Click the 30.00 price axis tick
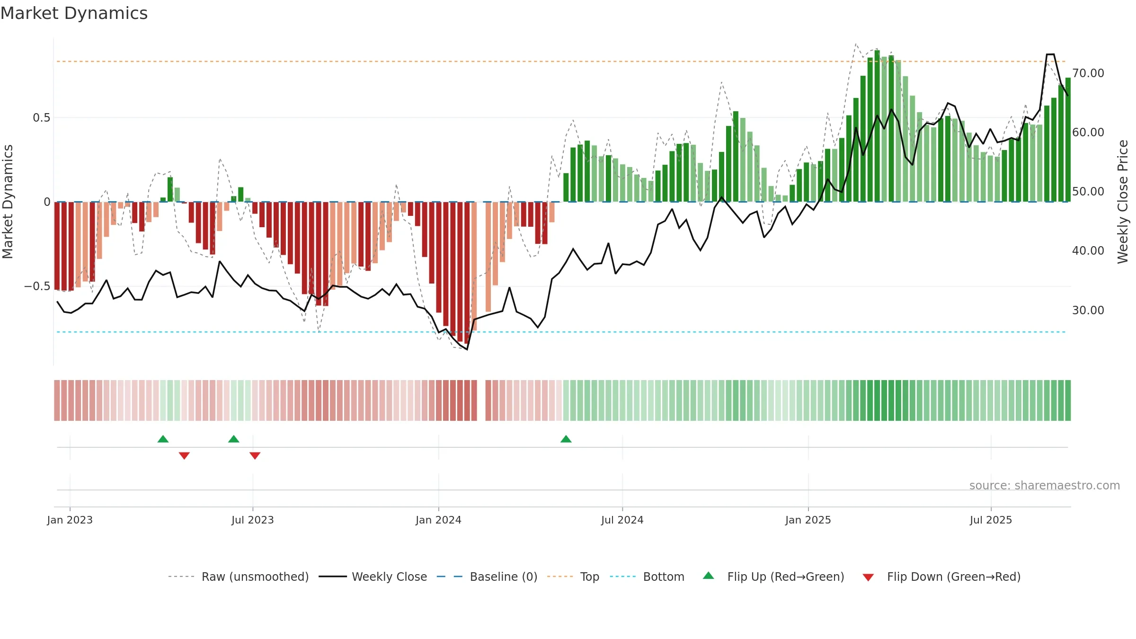Image resolution: width=1136 pixels, height=639 pixels. click(1088, 310)
